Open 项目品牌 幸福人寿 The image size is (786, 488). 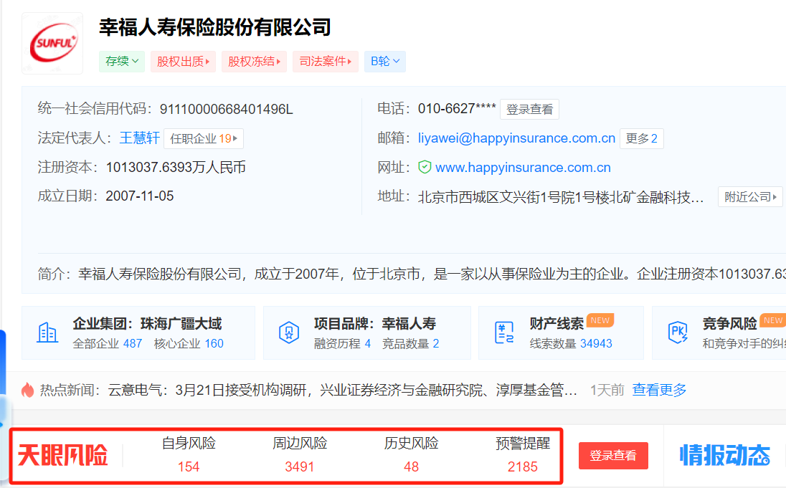point(375,324)
